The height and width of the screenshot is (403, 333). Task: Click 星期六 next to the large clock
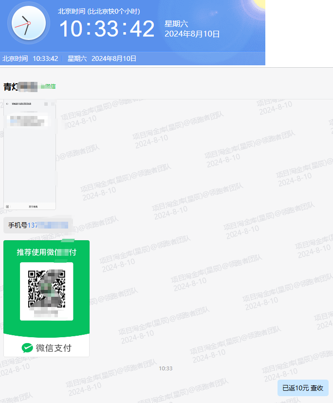[x=176, y=23]
